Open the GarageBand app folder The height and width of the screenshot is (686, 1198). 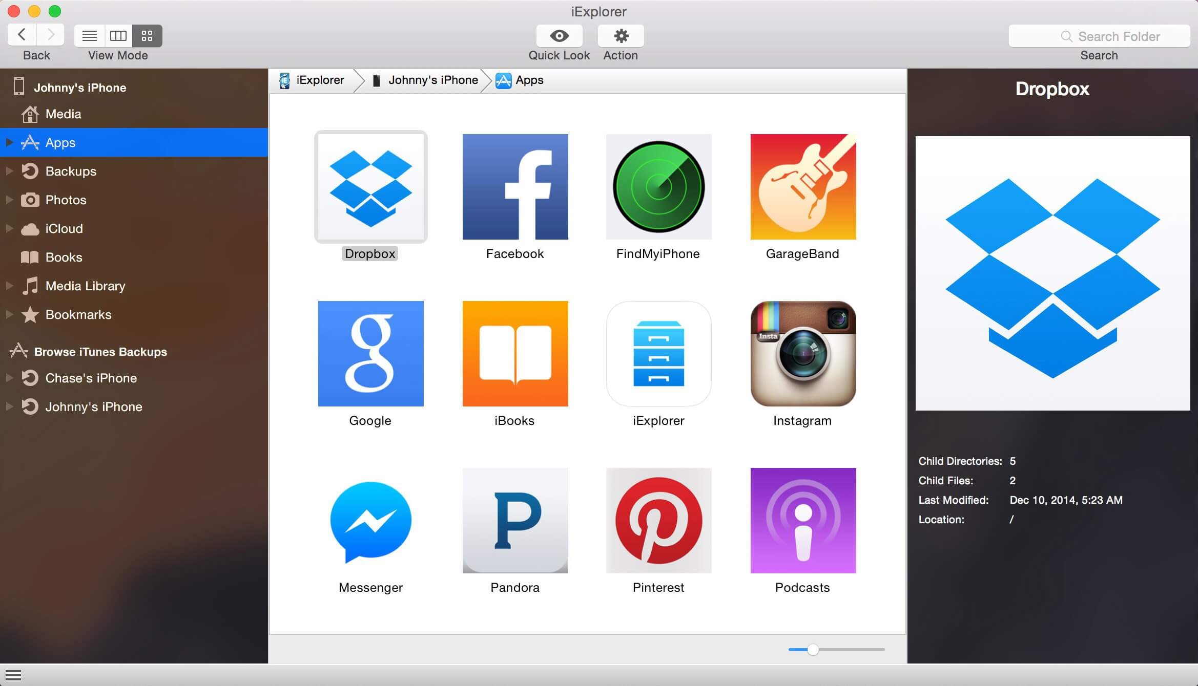click(x=802, y=187)
